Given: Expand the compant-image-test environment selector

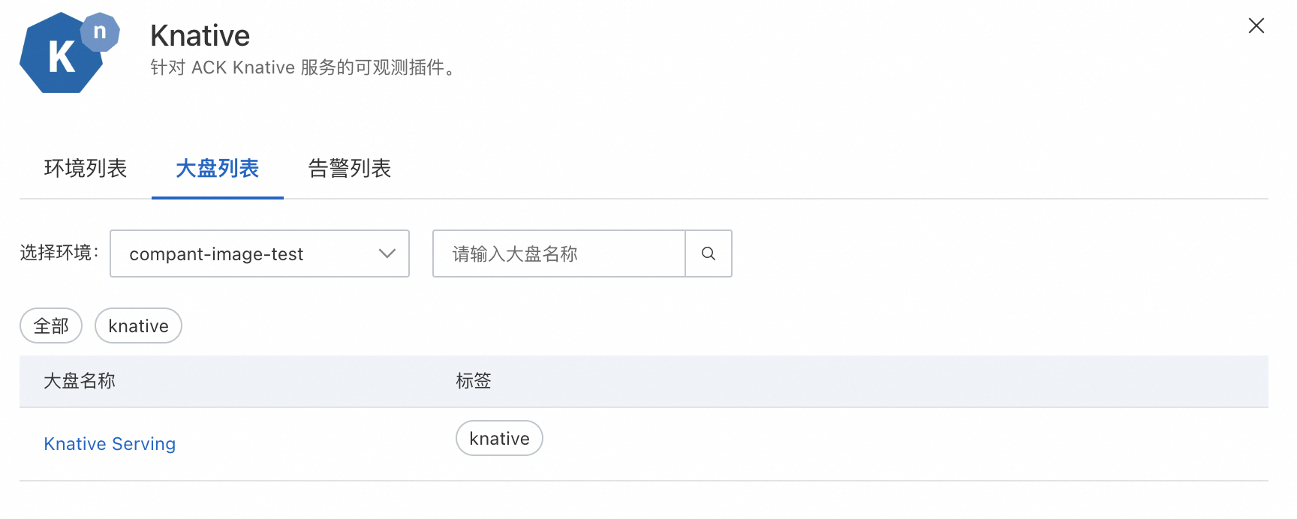Looking at the screenshot, I should coord(259,253).
